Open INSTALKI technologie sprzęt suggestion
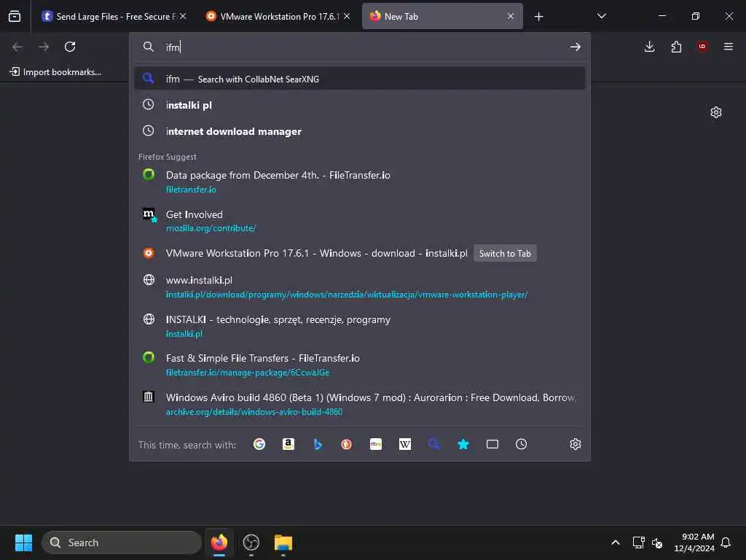This screenshot has width=746, height=560. pos(360,326)
